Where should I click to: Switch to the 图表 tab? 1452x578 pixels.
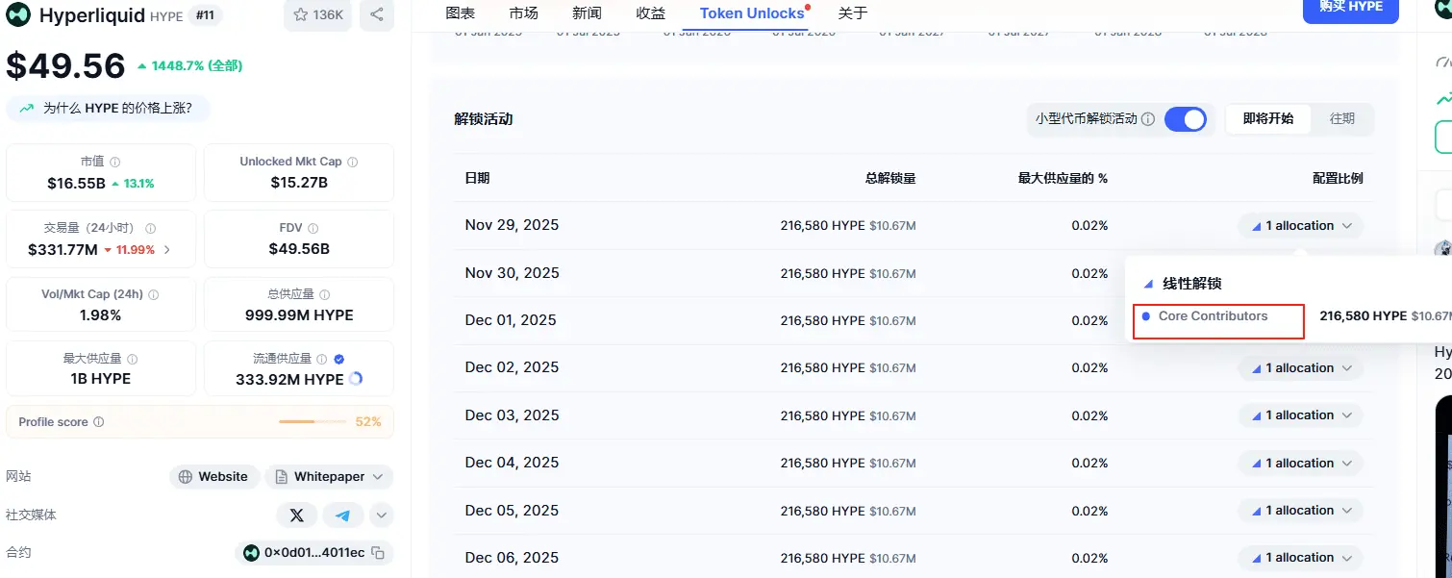click(461, 13)
